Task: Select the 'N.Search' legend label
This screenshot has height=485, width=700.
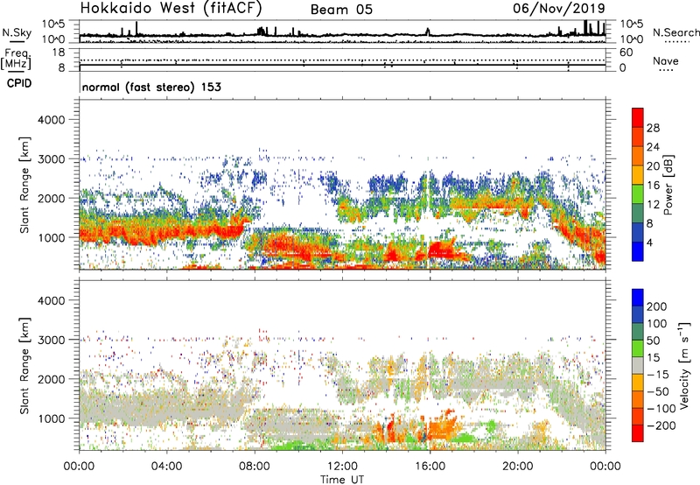Action: (675, 32)
